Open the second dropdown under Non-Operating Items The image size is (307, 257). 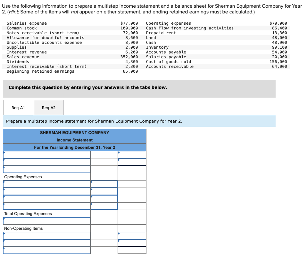(47, 243)
